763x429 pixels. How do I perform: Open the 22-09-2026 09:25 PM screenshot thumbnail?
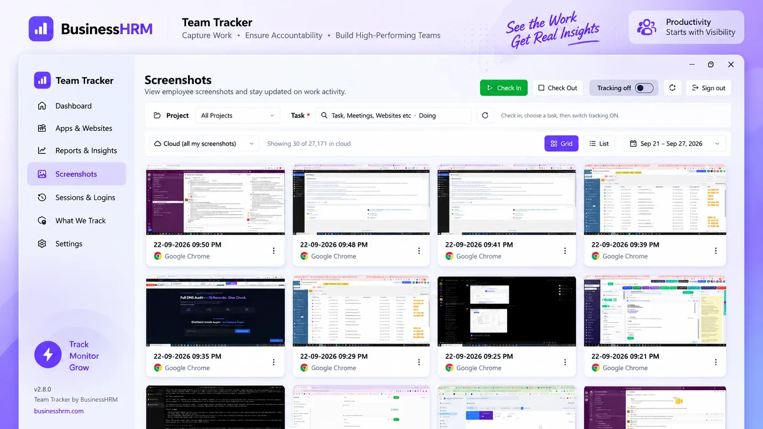click(507, 311)
